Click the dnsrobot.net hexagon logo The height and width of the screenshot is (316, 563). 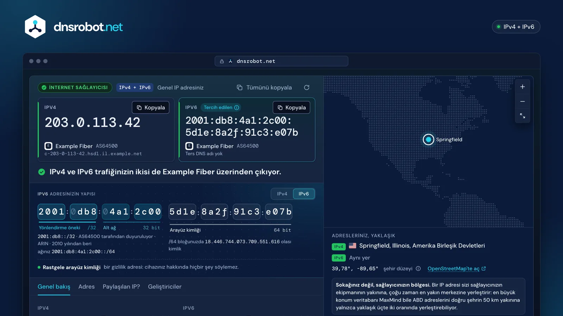(x=35, y=27)
